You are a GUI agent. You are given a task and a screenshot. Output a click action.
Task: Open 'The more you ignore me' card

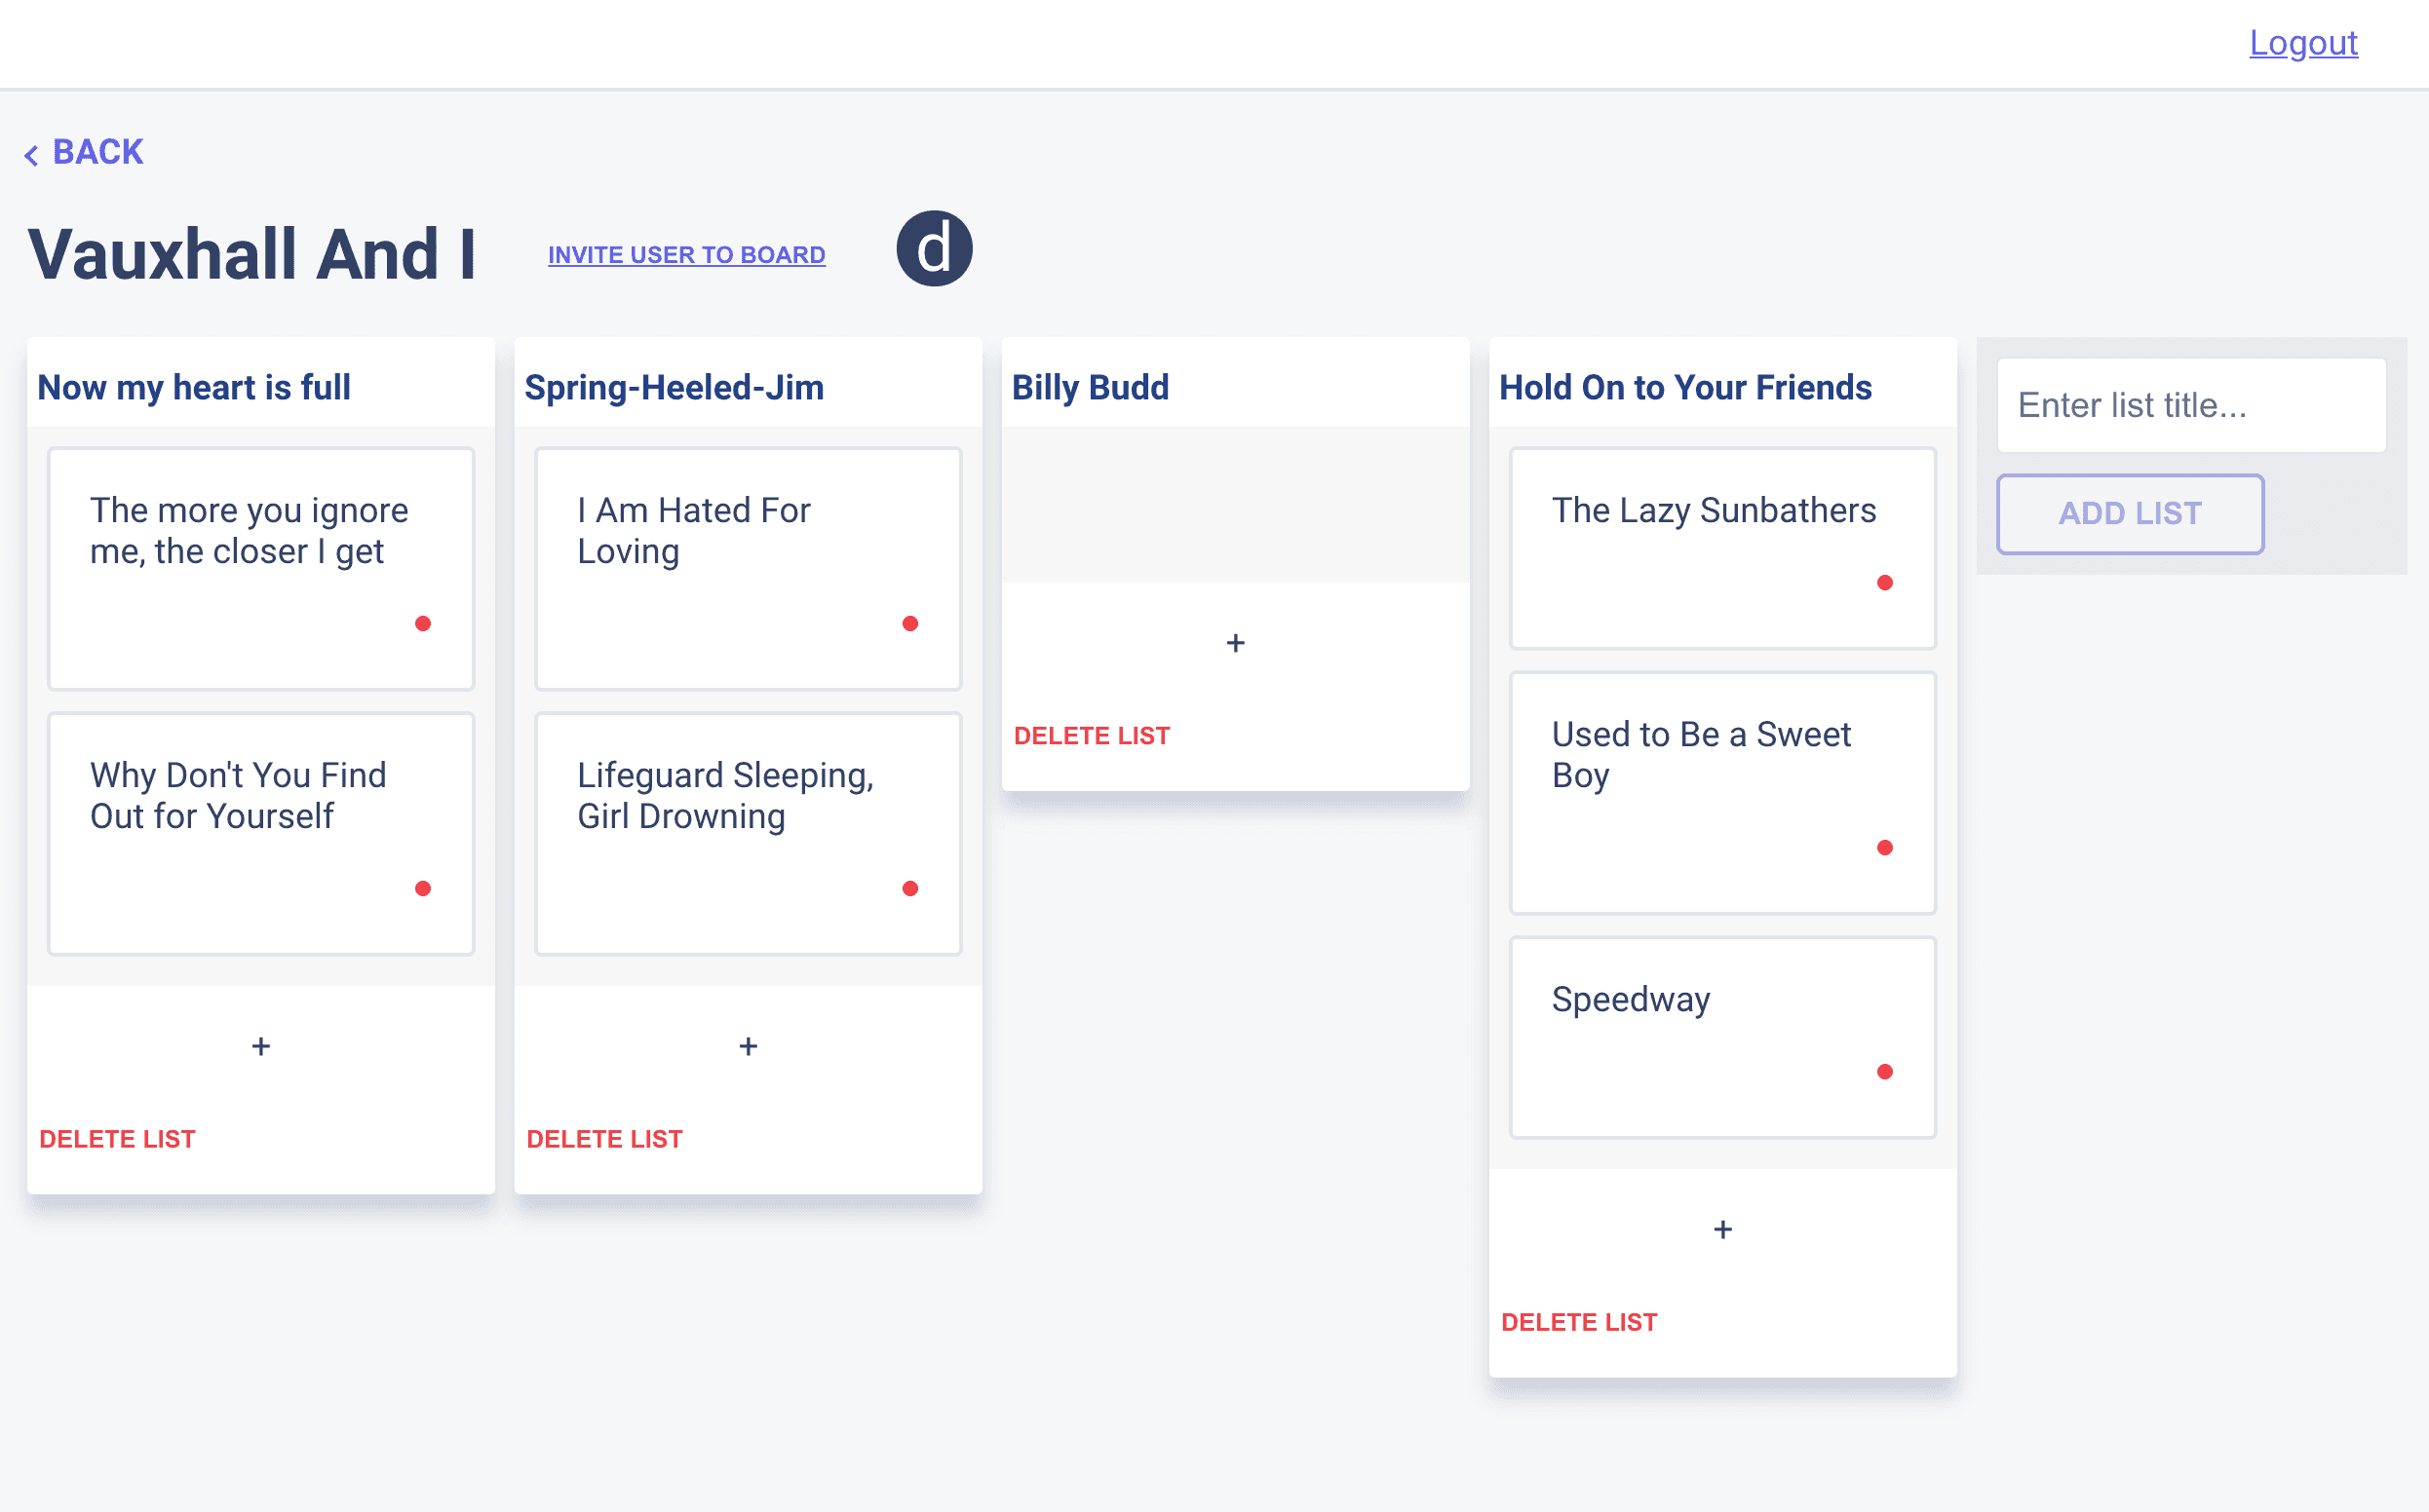coord(261,569)
